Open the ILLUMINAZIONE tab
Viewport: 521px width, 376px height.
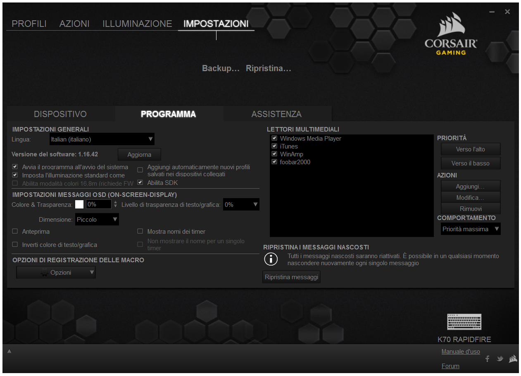pyautogui.click(x=137, y=24)
